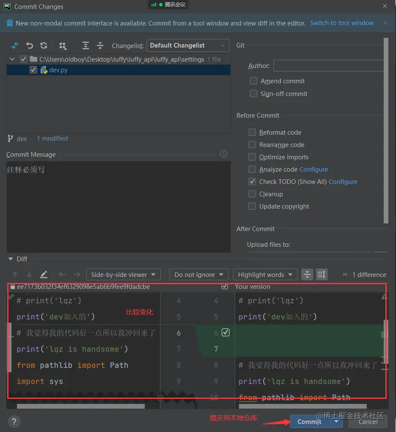This screenshot has height=432, width=396.
Task: Click the Rollback undo icon
Action: (x=29, y=45)
